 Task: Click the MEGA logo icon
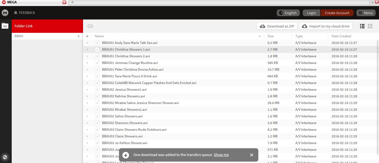tap(5, 13)
